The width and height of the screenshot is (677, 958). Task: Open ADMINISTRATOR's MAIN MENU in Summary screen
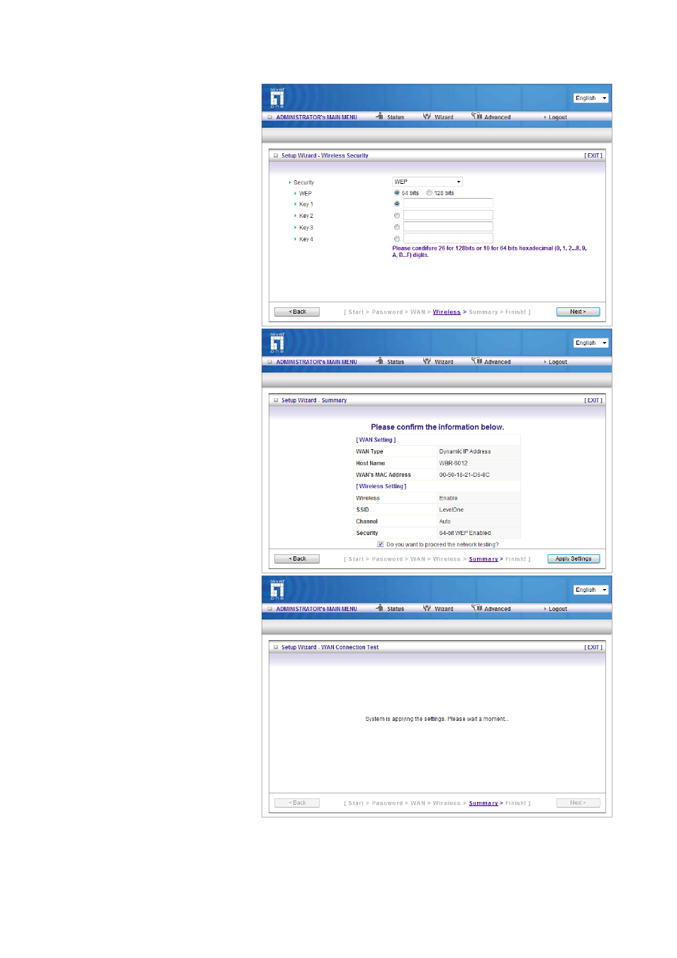click(316, 362)
